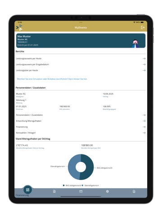
Task: Open arrow for Kennzahlen / Anlagen
Action: coord(144,133)
